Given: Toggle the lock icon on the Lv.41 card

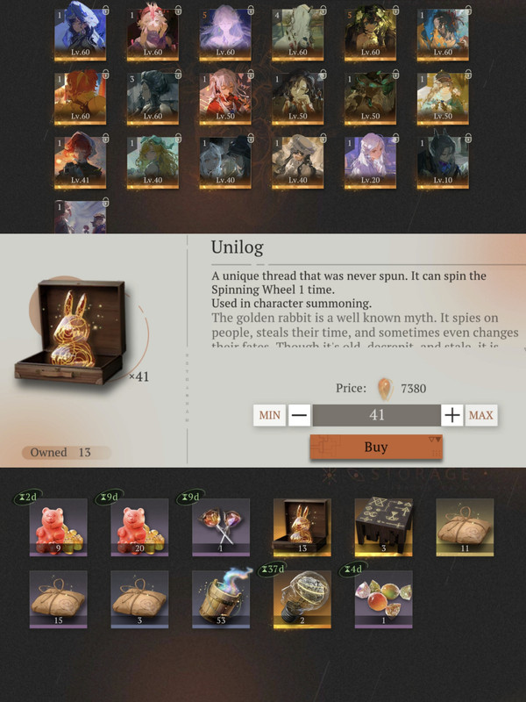Looking at the screenshot, I should pos(105,138).
